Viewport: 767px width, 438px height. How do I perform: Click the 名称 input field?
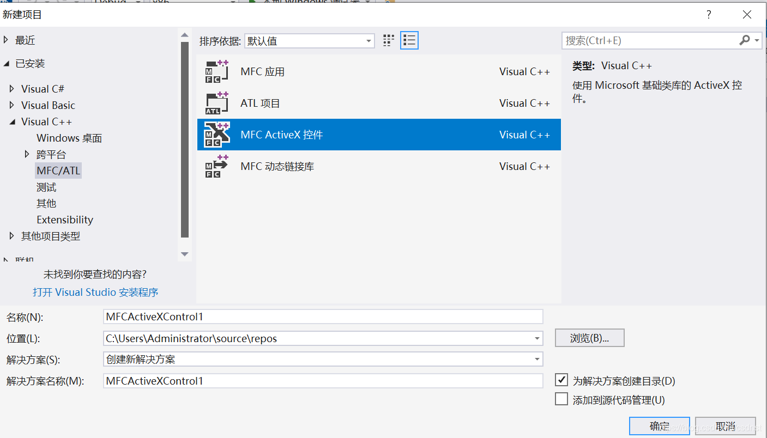pyautogui.click(x=323, y=317)
